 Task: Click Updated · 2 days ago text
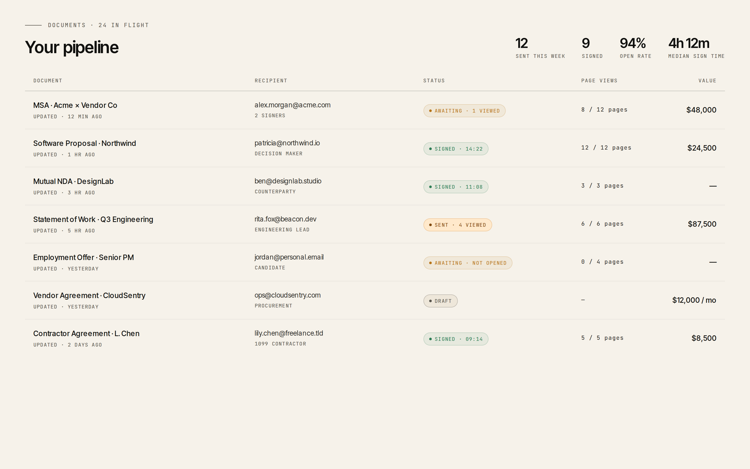(x=67, y=345)
